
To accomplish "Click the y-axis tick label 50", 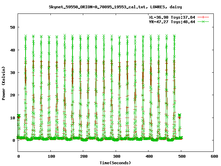I will pyautogui.click(x=13, y=27).
